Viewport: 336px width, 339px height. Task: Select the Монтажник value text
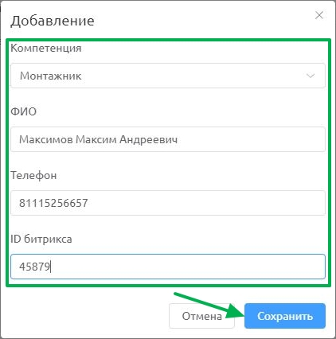(x=51, y=76)
